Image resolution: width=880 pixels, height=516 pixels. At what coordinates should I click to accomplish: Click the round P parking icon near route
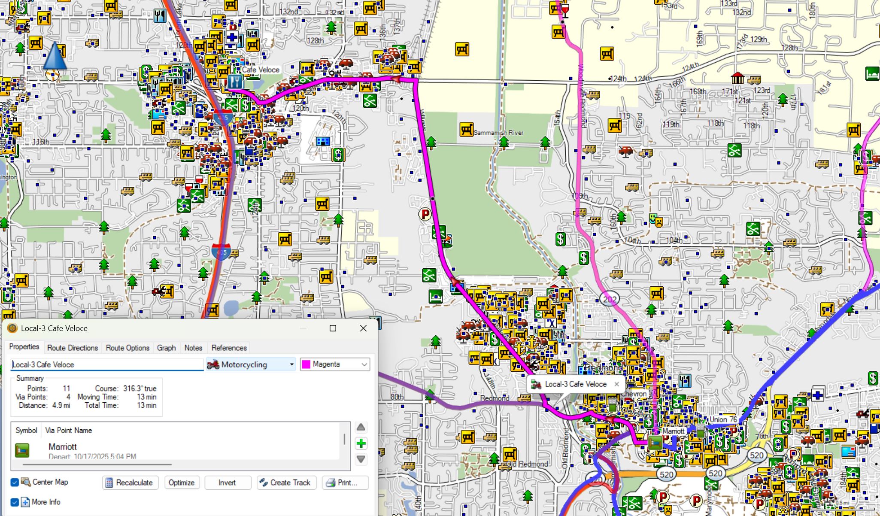click(x=425, y=214)
